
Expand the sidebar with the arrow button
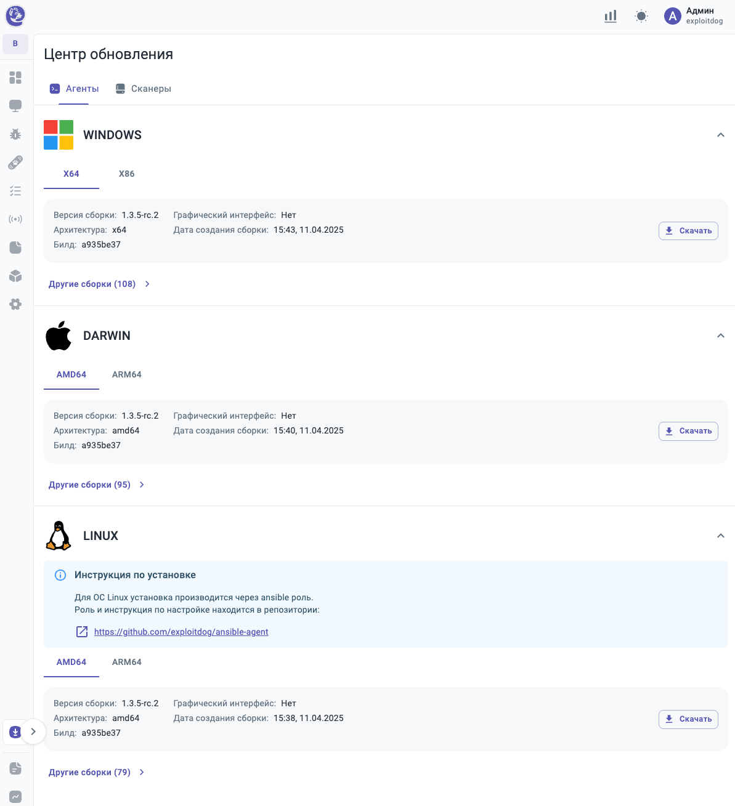tap(33, 731)
